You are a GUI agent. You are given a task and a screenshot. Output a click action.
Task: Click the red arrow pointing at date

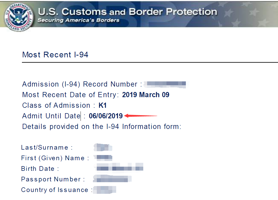point(141,116)
